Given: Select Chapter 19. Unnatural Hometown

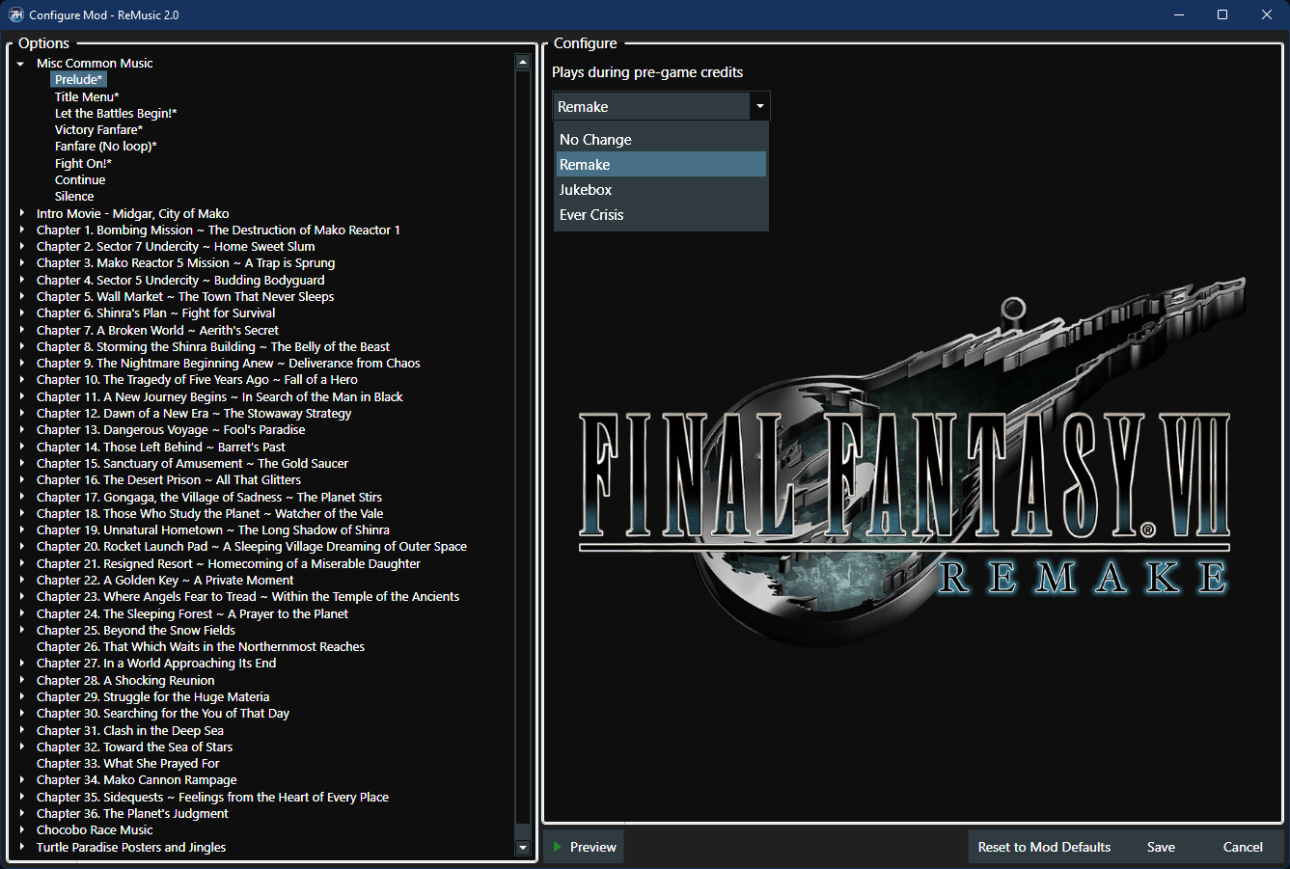Looking at the screenshot, I should pos(213,530).
